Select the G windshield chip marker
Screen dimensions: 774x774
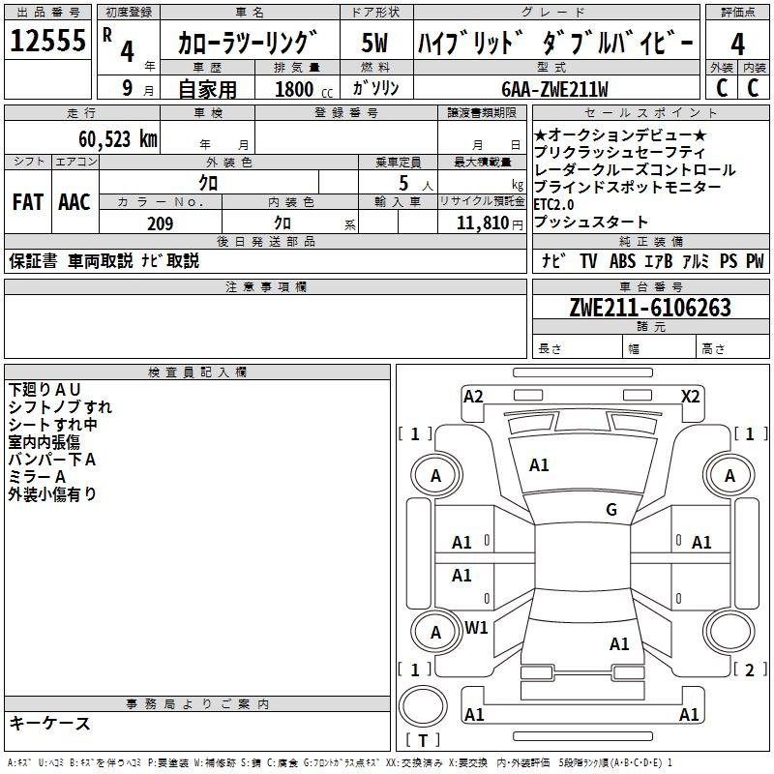coord(611,510)
